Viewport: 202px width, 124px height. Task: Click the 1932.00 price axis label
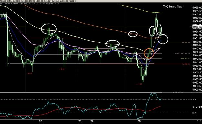pyautogui.click(x=197, y=82)
